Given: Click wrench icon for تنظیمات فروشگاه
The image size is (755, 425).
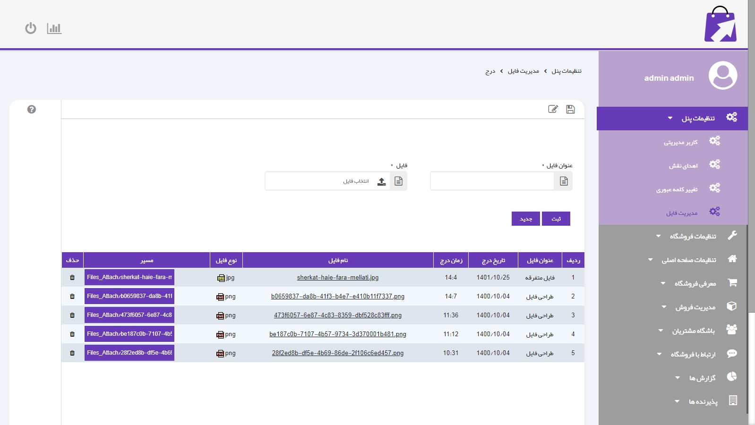Looking at the screenshot, I should coord(732,235).
